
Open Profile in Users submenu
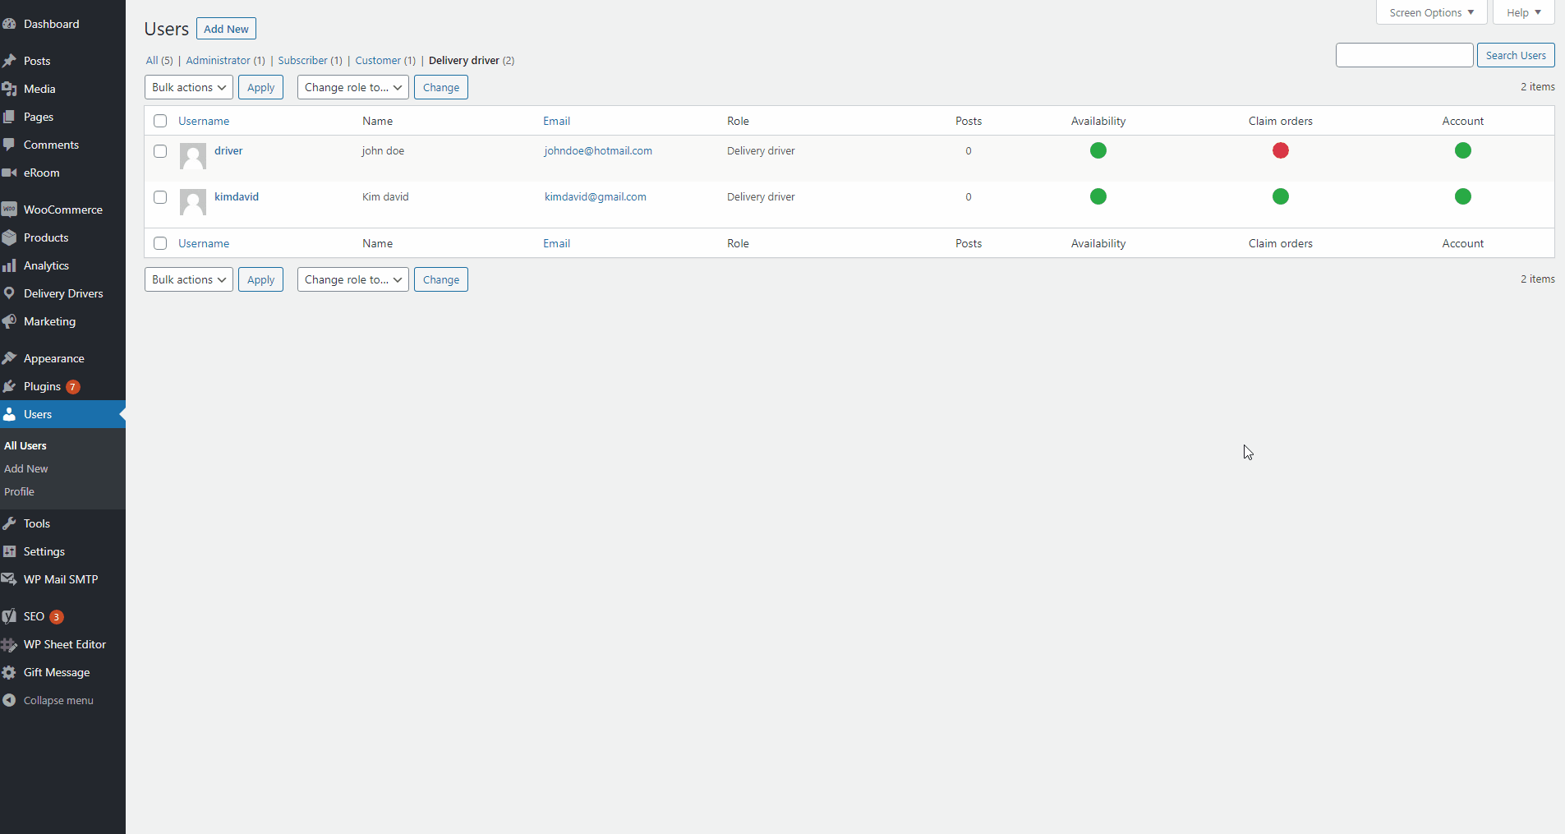[19, 491]
